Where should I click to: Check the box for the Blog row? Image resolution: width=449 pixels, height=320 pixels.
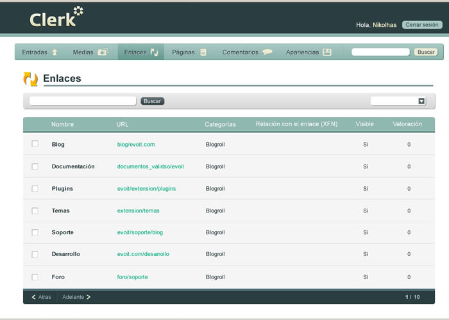point(35,144)
